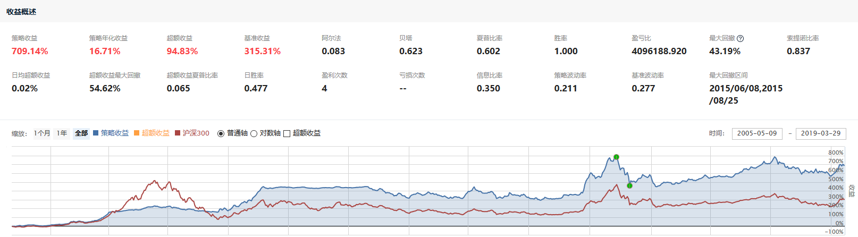Click the 收益概述 section header
The image size is (858, 237).
pyautogui.click(x=21, y=12)
